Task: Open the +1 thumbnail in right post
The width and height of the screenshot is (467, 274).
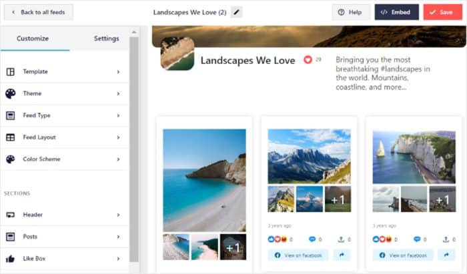Action: click(442, 199)
